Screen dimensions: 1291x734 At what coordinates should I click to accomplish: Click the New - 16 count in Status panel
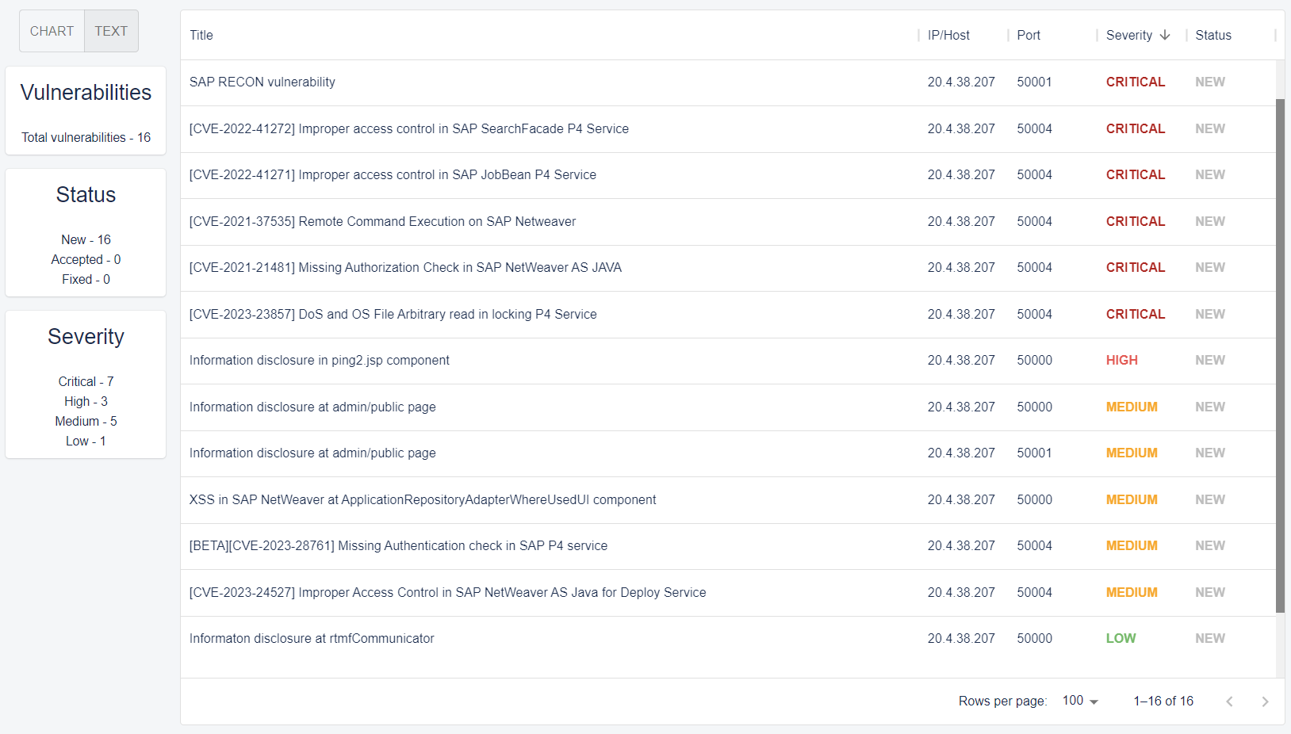coord(86,239)
